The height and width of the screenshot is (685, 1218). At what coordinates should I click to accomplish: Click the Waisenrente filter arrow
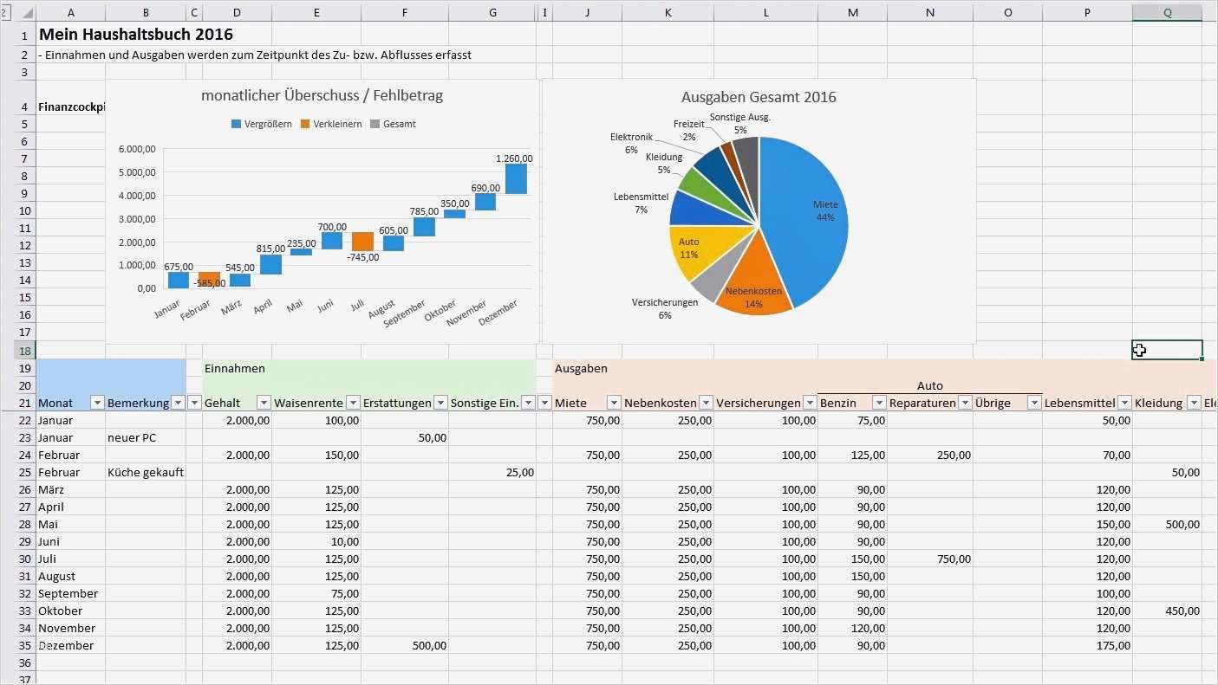click(353, 403)
